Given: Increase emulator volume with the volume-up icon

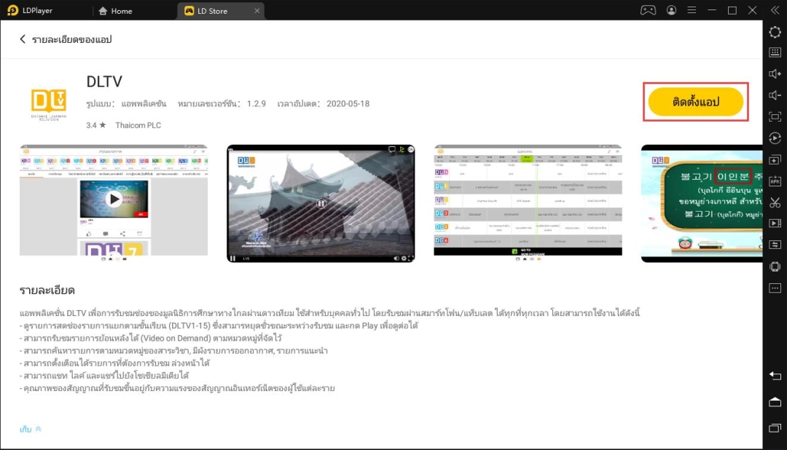Looking at the screenshot, I should (775, 73).
